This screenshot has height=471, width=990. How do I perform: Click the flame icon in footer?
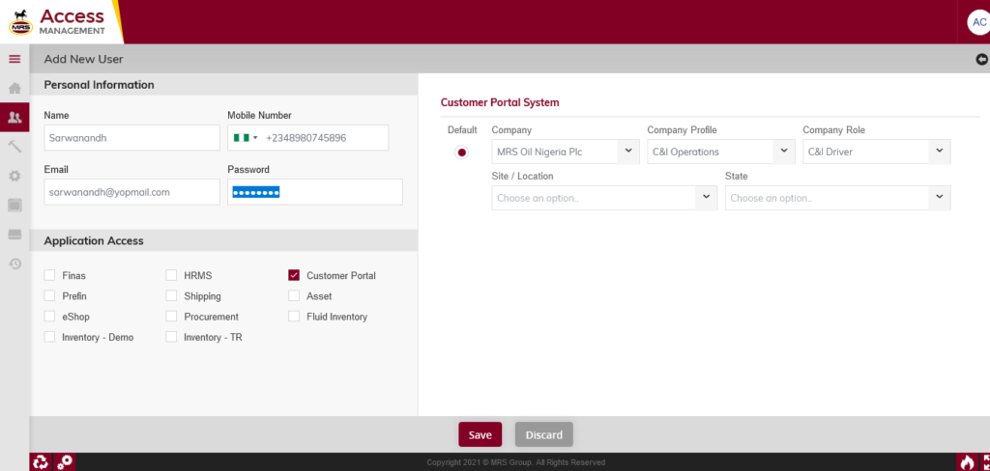[967, 462]
